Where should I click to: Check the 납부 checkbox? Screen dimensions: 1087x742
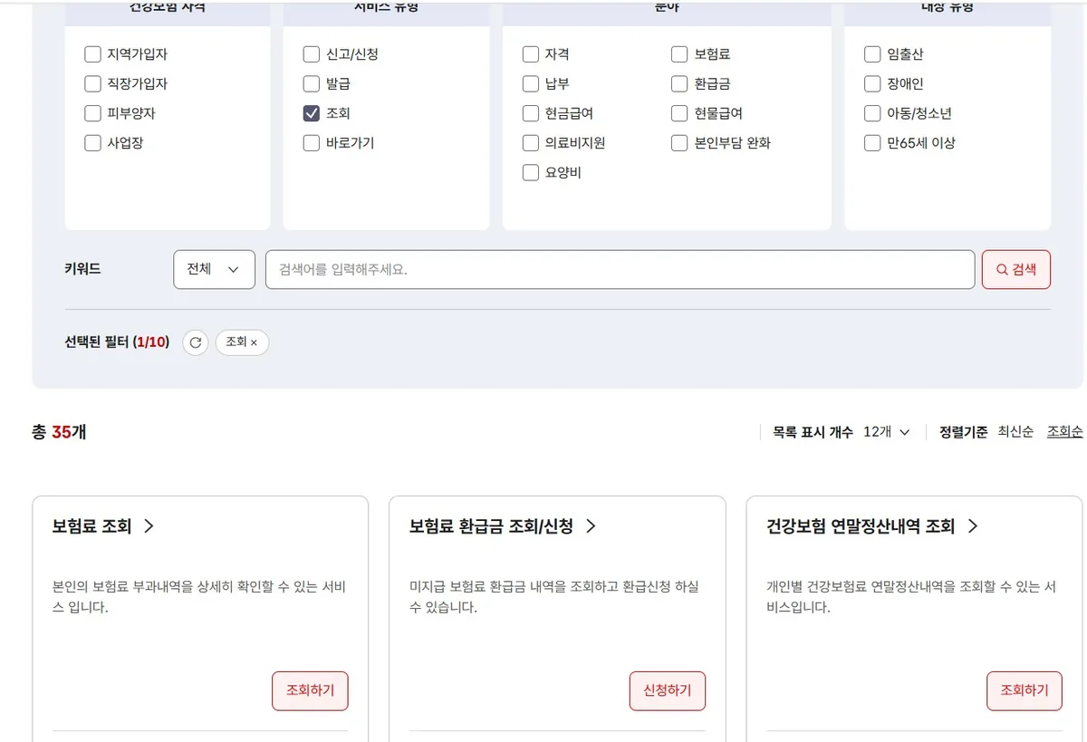pos(531,84)
